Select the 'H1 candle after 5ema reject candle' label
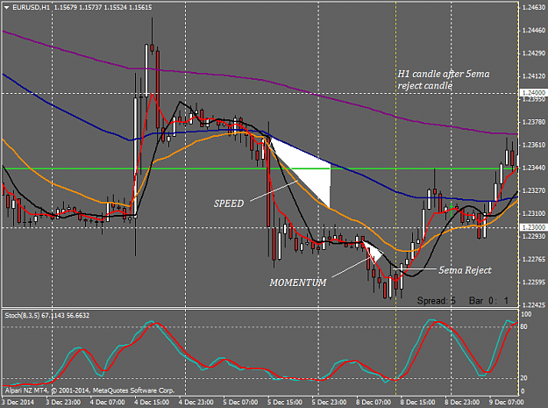This screenshot has width=548, height=408. click(x=444, y=80)
